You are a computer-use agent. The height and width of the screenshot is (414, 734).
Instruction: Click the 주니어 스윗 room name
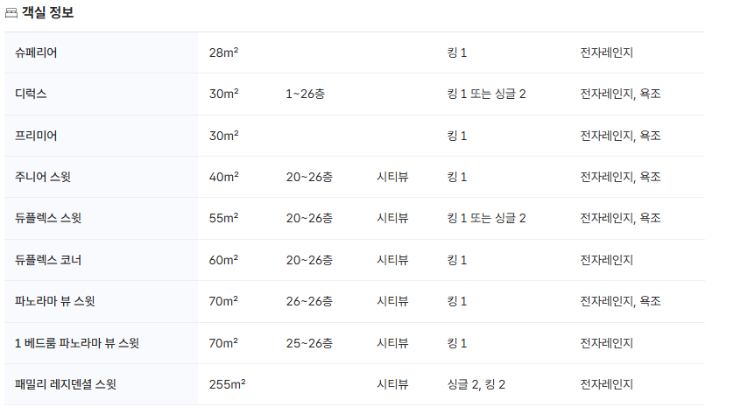pyautogui.click(x=43, y=177)
